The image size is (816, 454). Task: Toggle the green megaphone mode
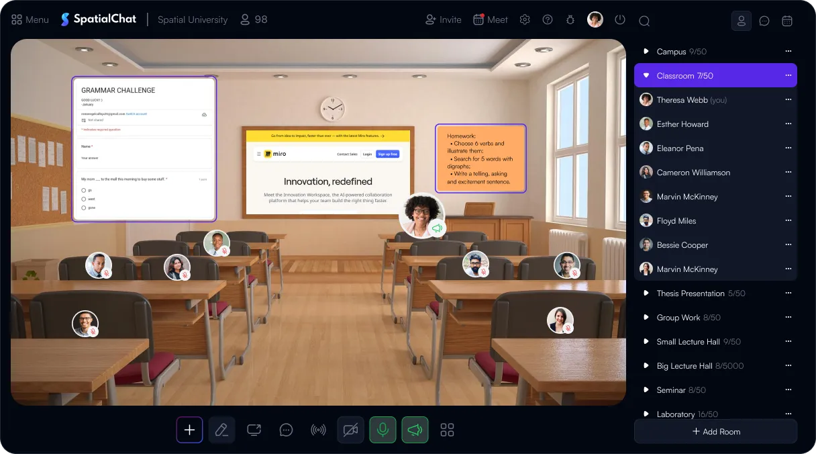pyautogui.click(x=415, y=429)
